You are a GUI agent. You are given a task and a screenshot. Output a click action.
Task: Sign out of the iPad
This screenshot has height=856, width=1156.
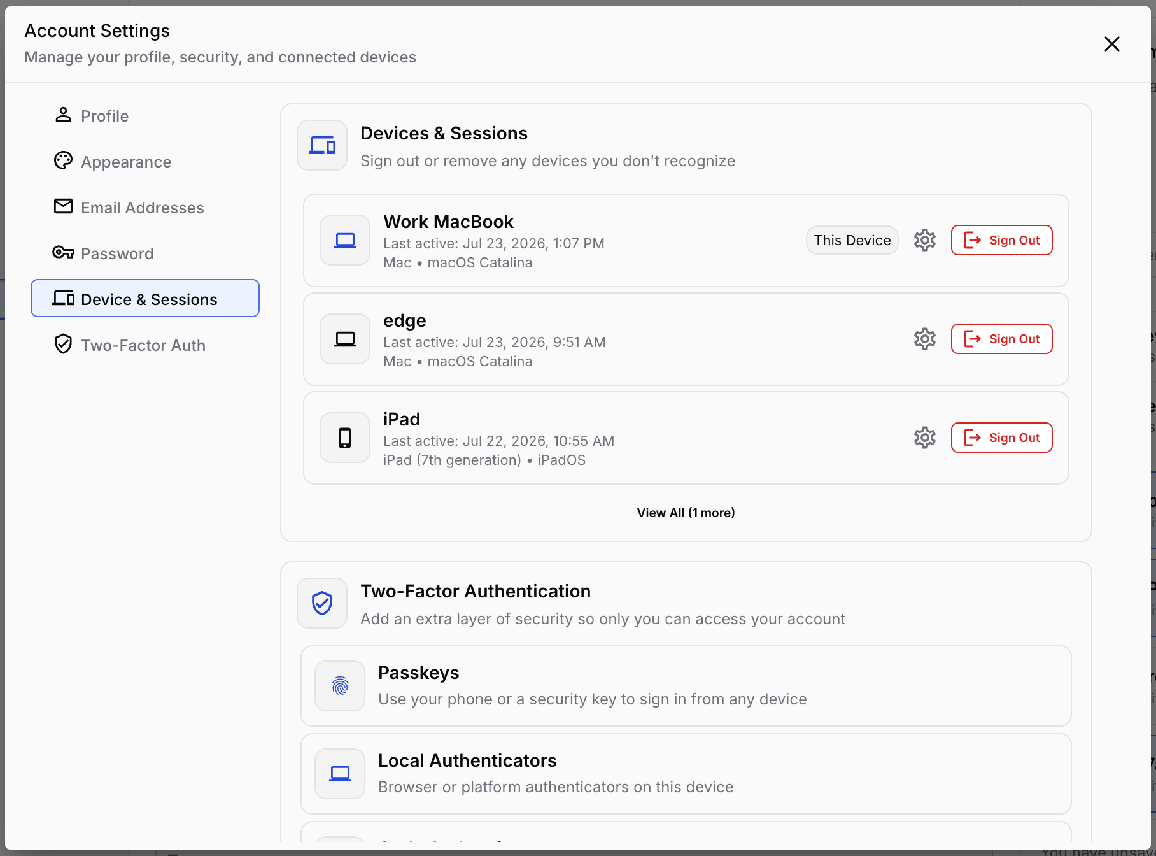click(1001, 438)
